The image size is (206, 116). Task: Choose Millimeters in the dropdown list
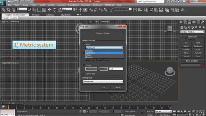pyautogui.click(x=104, y=51)
